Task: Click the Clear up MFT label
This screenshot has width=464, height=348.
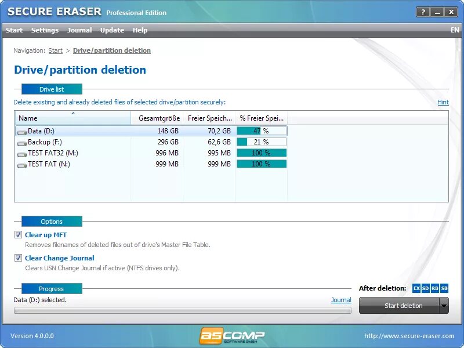Action: point(46,235)
